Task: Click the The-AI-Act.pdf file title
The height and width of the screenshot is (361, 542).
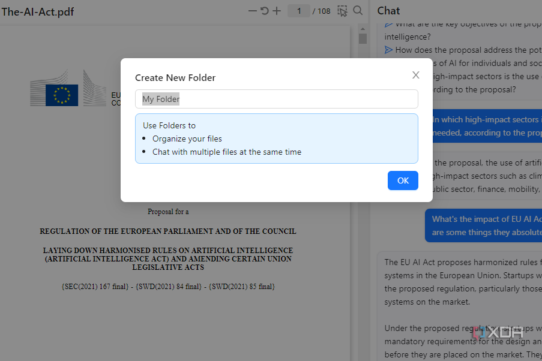Action: click(x=38, y=12)
